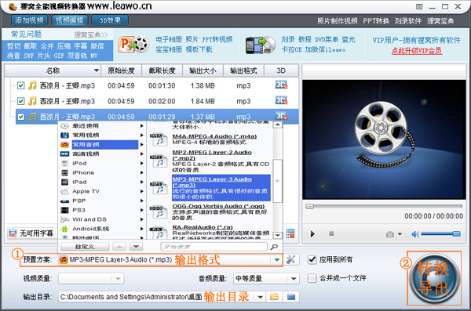The height and width of the screenshot is (311, 471).
Task: Expand the Apple TV category
Action: point(102,191)
